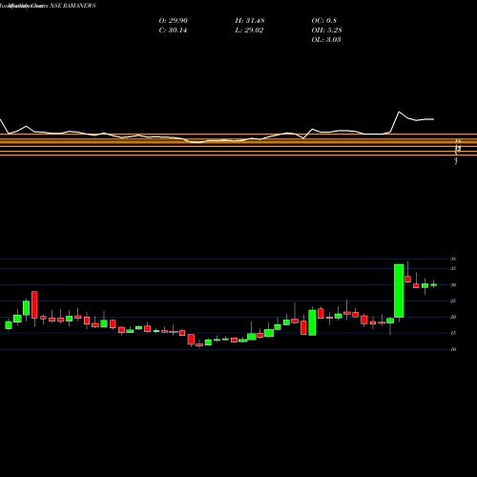The height and width of the screenshot is (477, 477).
Task: Select the high price 'H: 31.48'
Action: coord(250,20)
